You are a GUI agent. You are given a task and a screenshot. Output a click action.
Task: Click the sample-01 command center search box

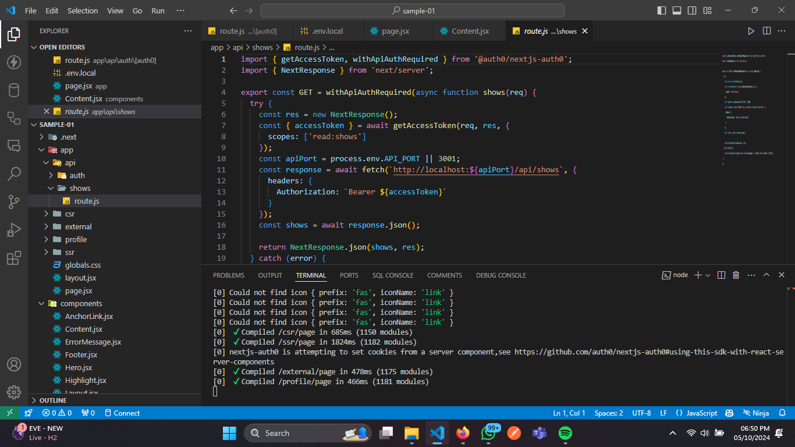pos(412,10)
